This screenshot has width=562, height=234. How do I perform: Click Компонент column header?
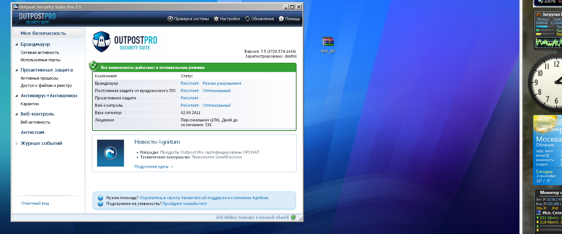point(106,76)
